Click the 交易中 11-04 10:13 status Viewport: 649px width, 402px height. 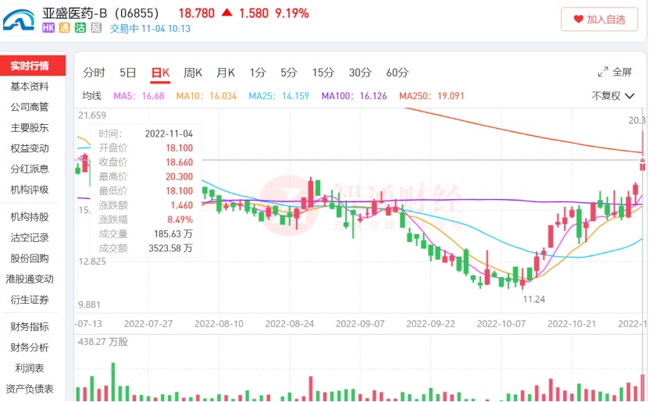tap(150, 29)
